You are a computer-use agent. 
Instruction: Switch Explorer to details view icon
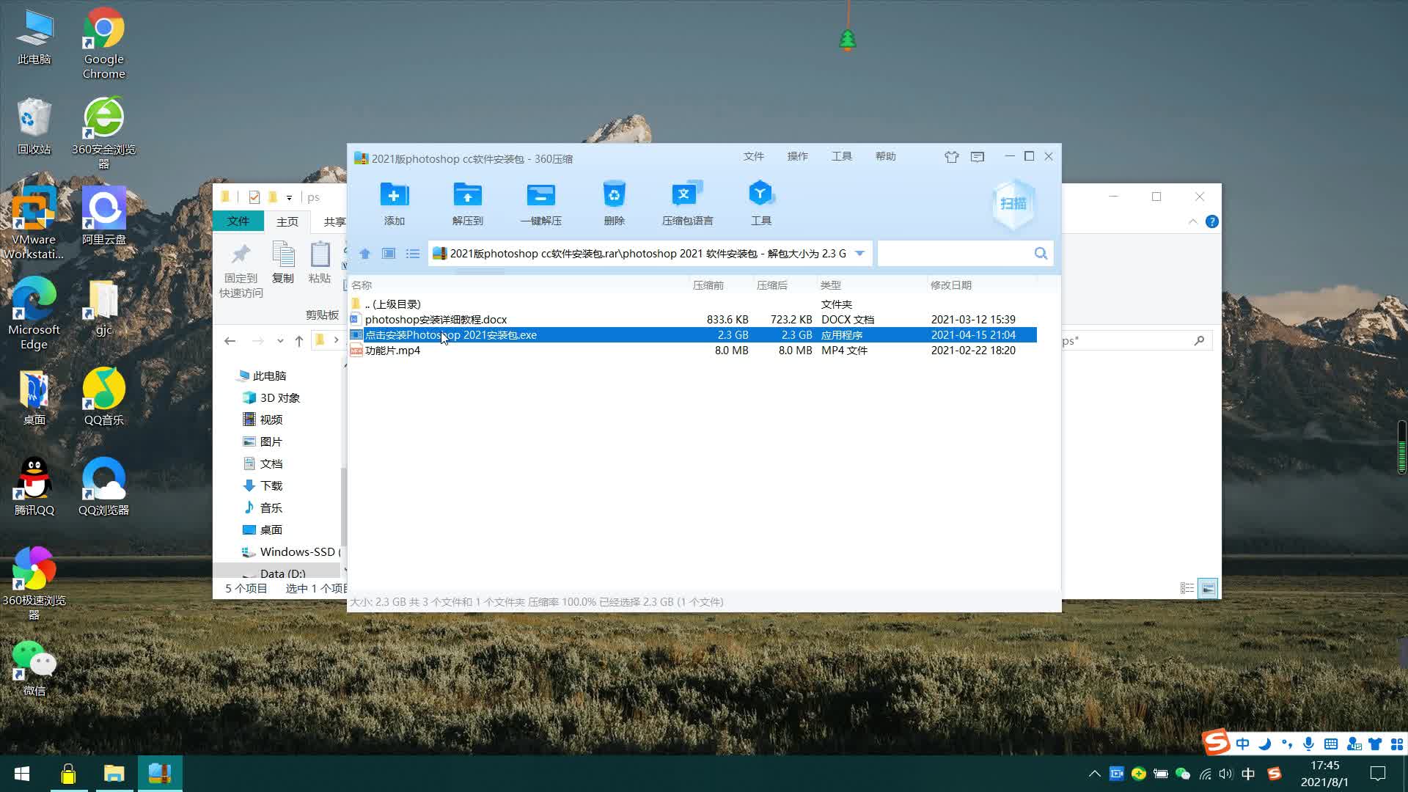[x=1187, y=588]
